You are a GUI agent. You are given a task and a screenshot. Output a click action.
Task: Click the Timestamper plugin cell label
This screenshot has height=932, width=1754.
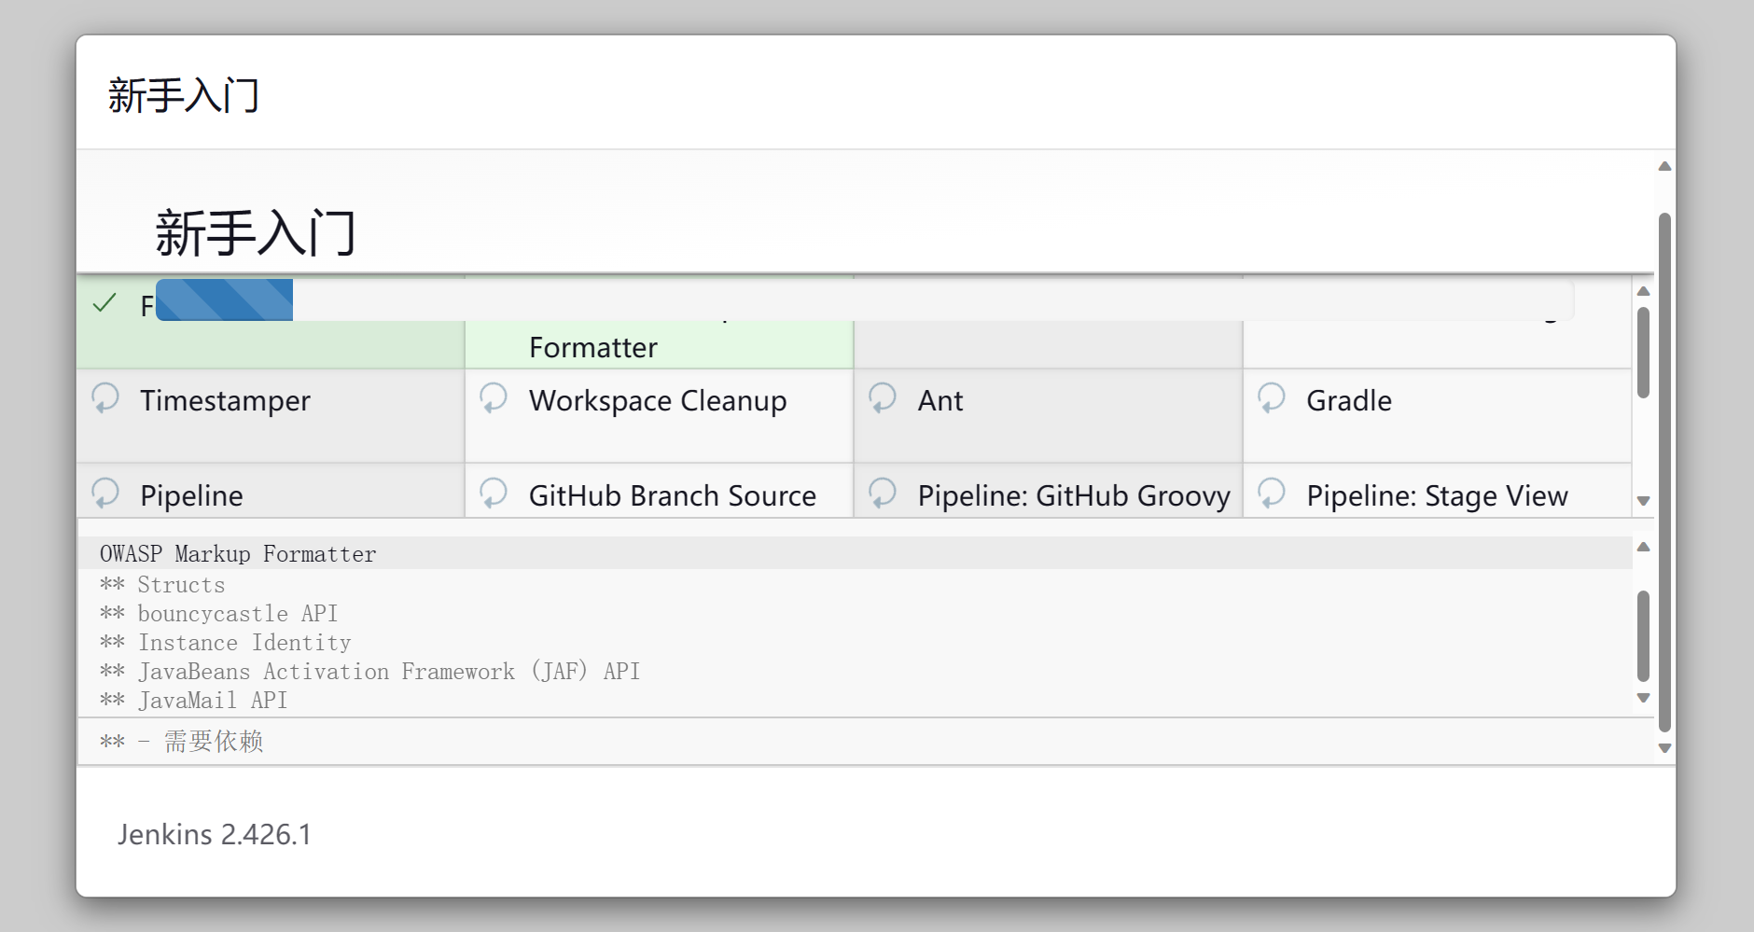coord(225,401)
